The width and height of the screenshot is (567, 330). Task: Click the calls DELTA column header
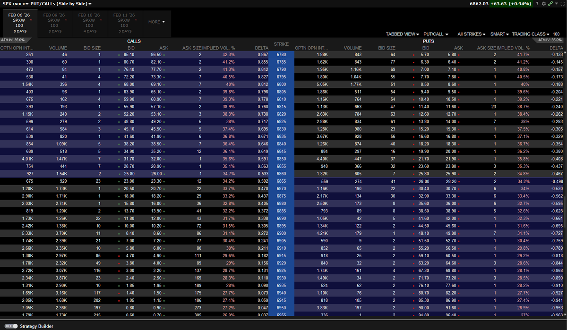tap(262, 48)
